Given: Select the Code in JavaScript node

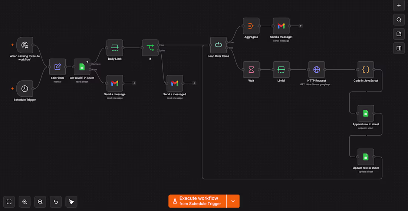Looking at the screenshot, I should [x=366, y=69].
